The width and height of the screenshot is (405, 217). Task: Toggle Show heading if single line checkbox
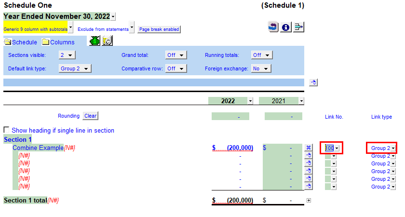point(6,129)
